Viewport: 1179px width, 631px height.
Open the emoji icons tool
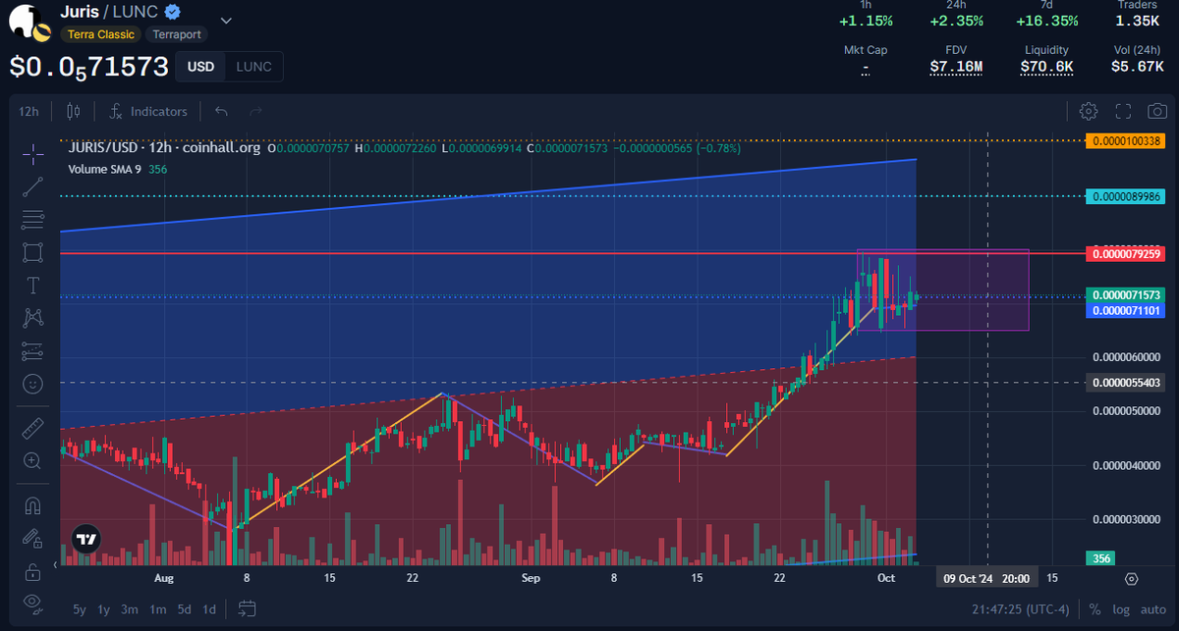32,383
